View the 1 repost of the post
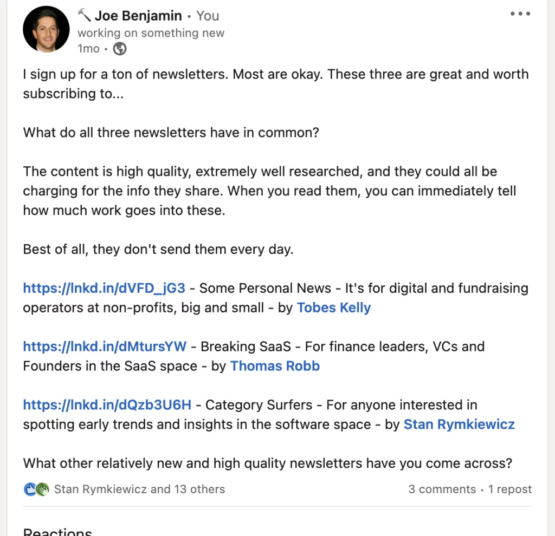The width and height of the screenshot is (555, 536). 509,489
